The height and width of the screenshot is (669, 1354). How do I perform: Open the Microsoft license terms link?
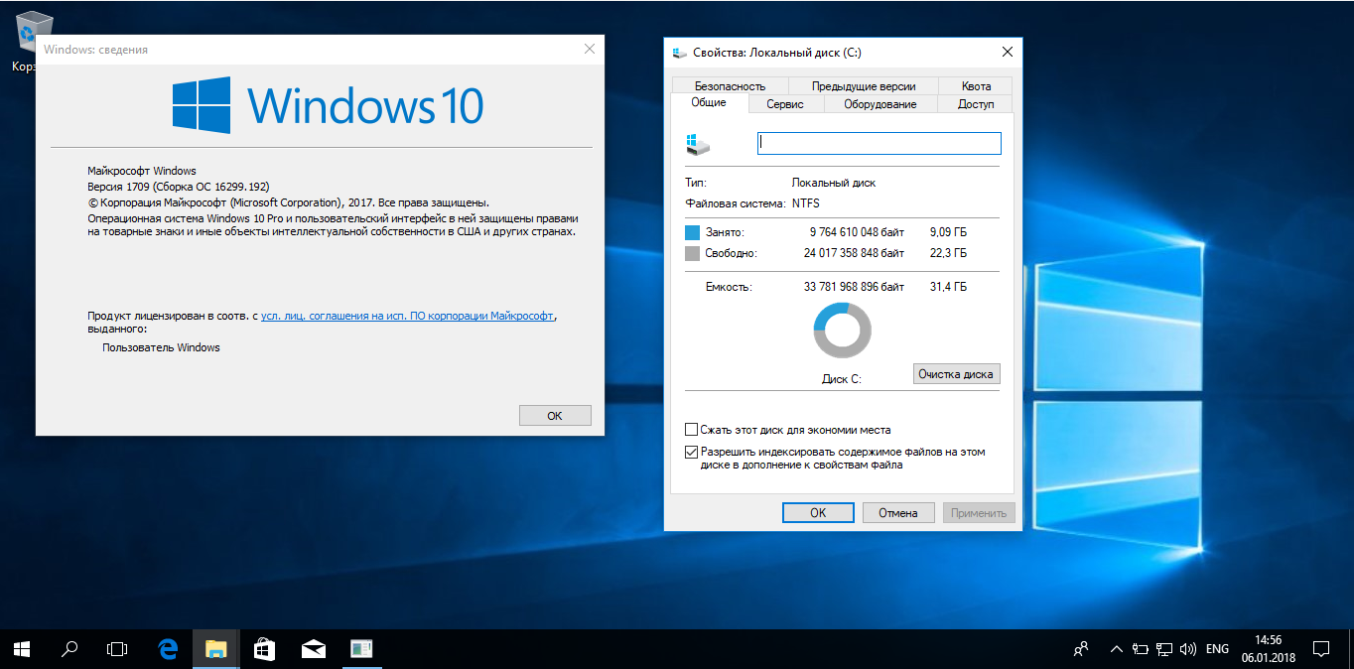tap(408, 316)
